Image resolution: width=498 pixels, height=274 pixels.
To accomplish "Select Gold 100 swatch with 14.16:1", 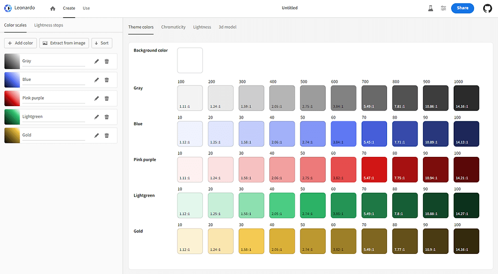I will (x=466, y=241).
